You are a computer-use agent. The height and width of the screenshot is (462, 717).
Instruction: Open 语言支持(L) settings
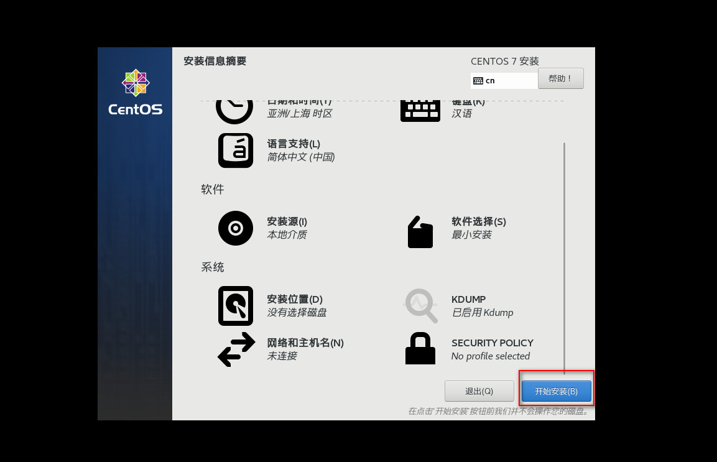(x=294, y=144)
